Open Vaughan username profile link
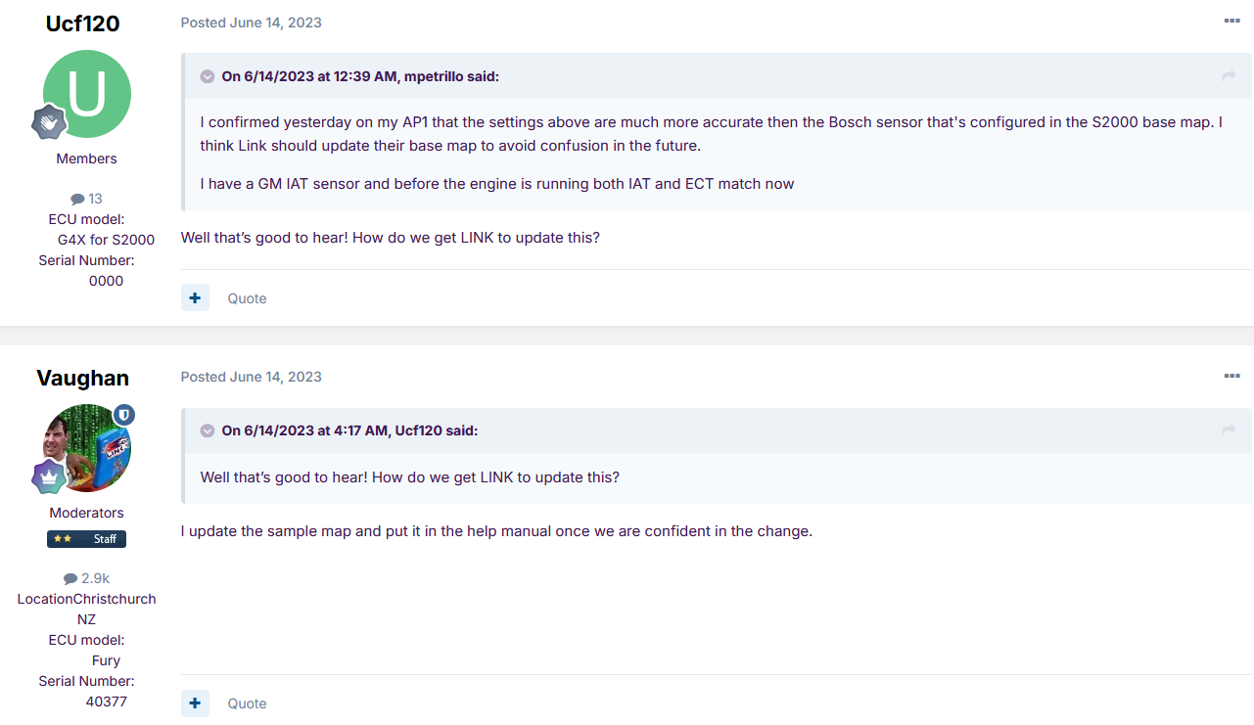This screenshot has width=1254, height=725. 83,378
